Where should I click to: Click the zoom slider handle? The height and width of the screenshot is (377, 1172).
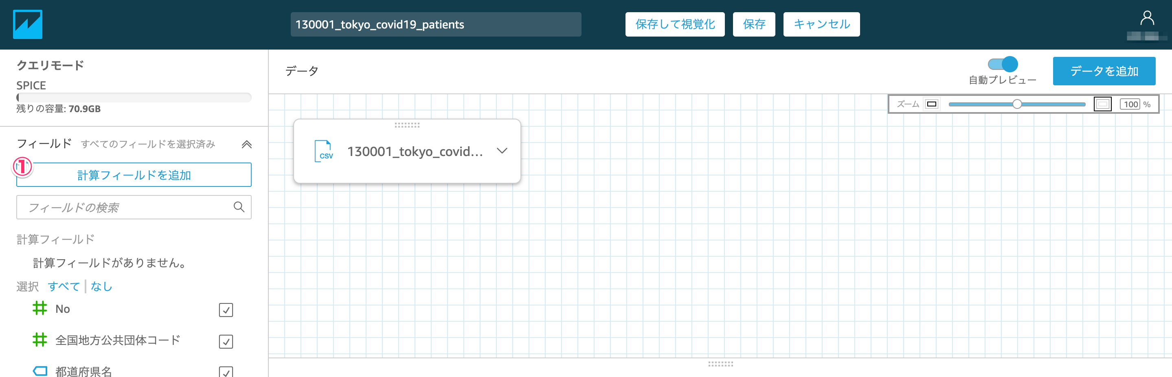[1017, 104]
